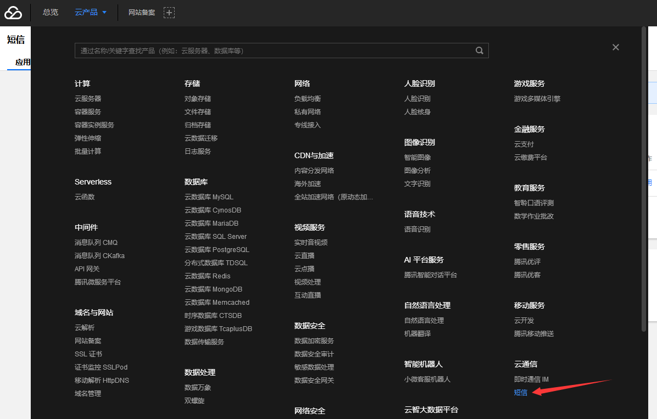Open 文件存储 link
The height and width of the screenshot is (419, 657).
(198, 112)
